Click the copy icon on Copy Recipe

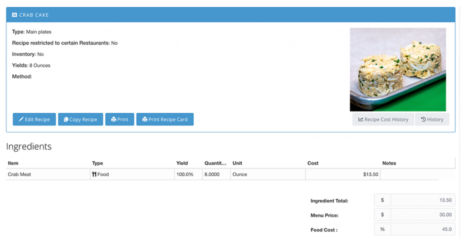(x=66, y=120)
